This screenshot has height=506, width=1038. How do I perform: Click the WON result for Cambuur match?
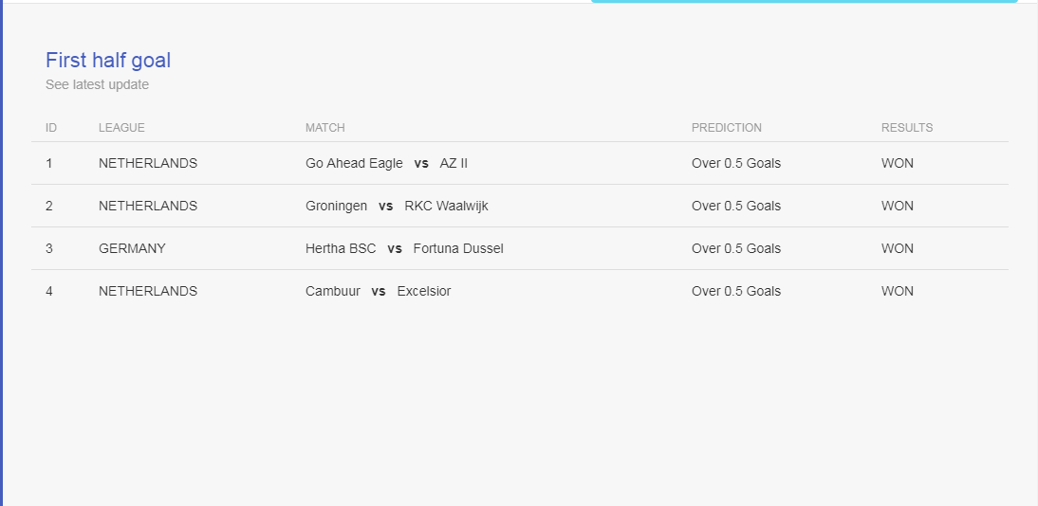pos(897,291)
